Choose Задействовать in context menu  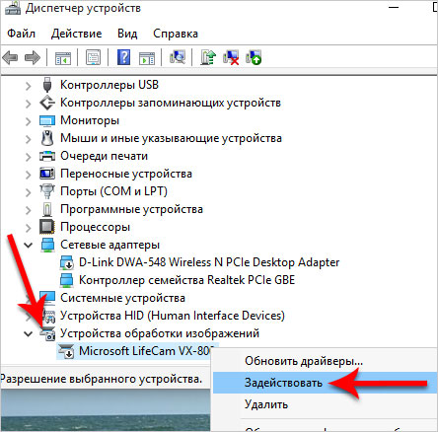coord(283,383)
